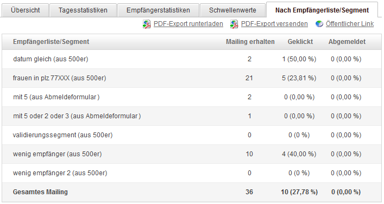Click the 'Geklickt' column header
This screenshot has width=384, height=204.
point(300,42)
